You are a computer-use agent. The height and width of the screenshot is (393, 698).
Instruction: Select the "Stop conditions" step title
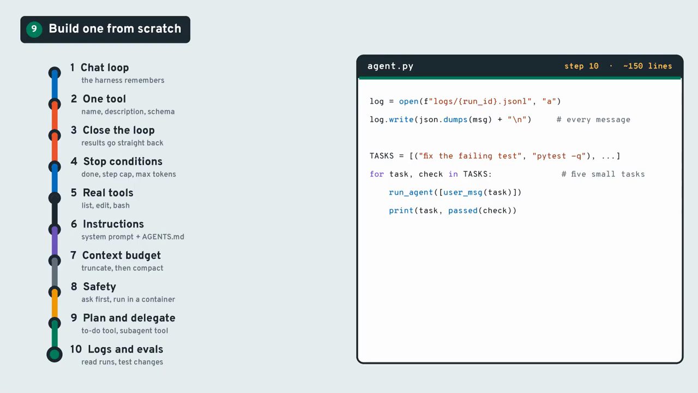click(123, 162)
